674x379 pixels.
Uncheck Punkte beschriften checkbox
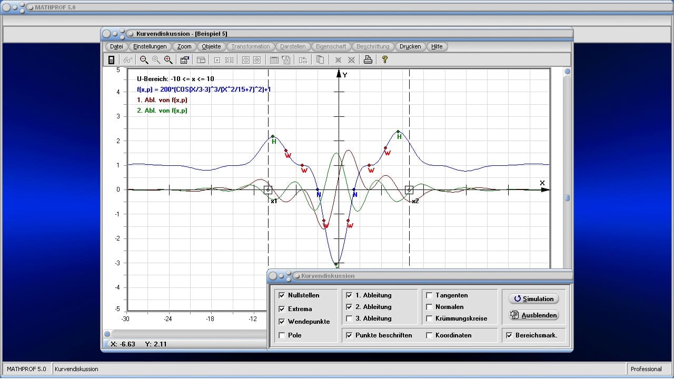point(349,335)
